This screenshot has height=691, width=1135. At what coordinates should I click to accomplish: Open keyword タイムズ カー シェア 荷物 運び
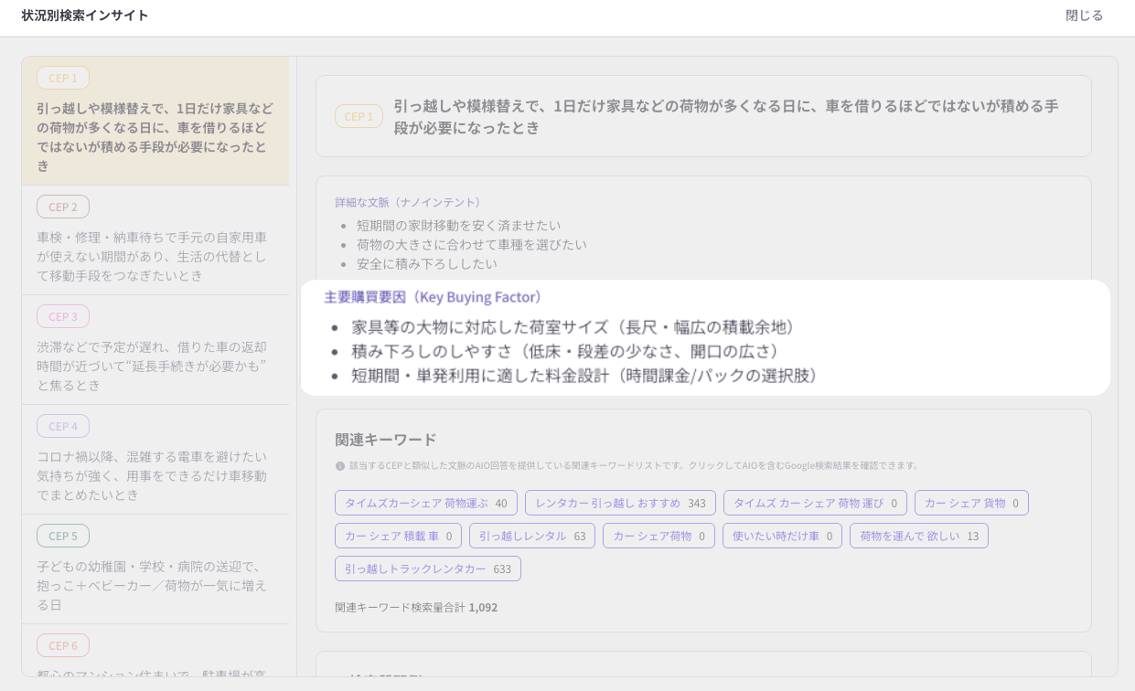[x=815, y=503]
